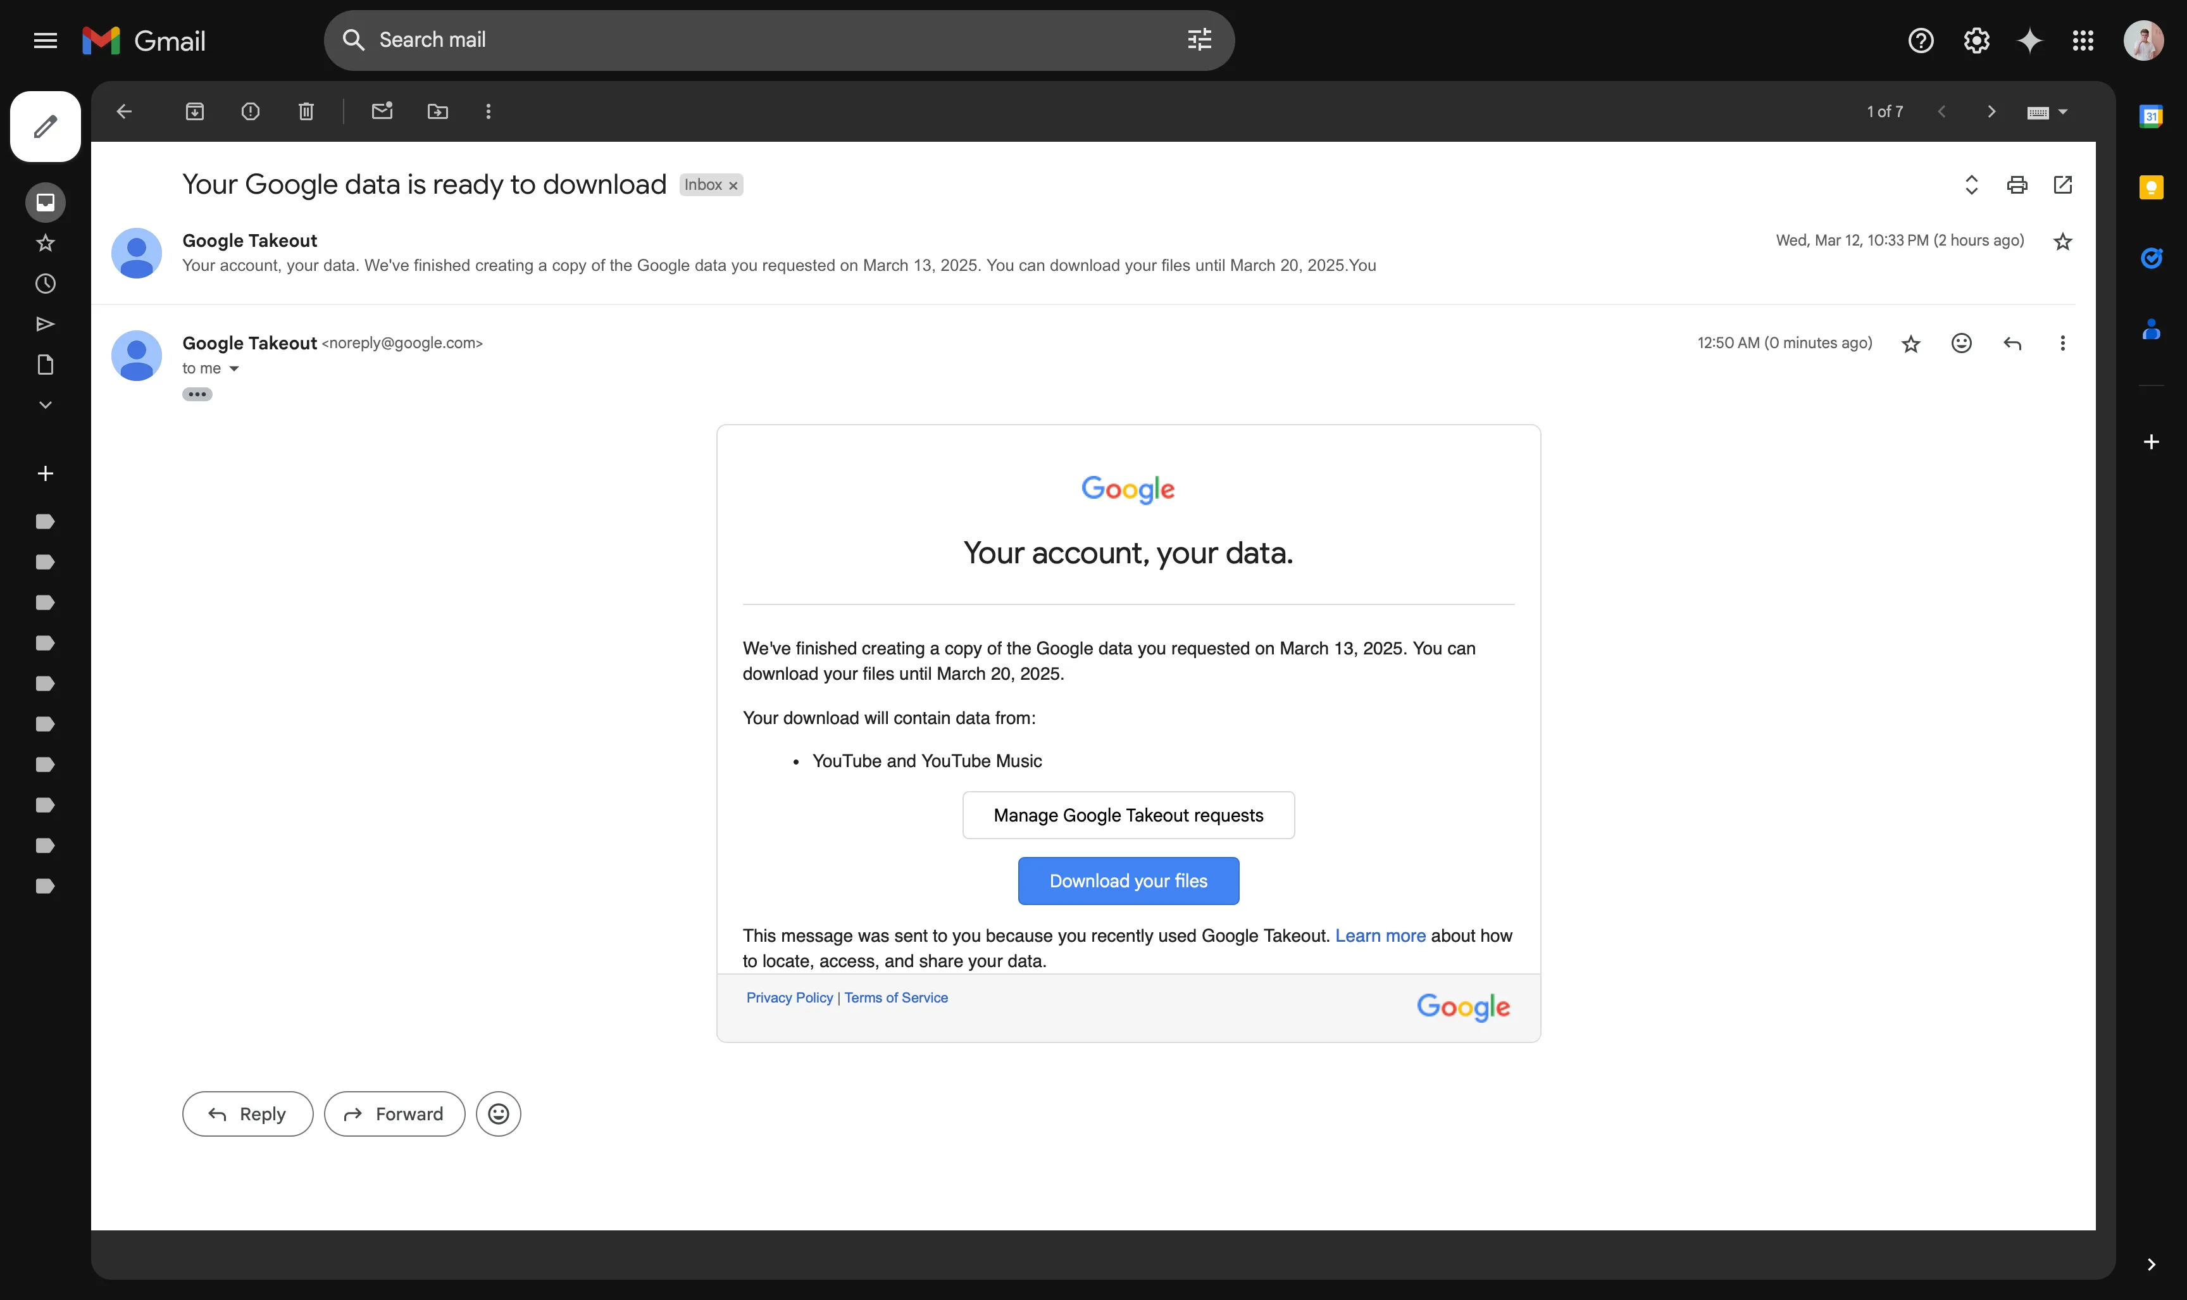Open Google account profile picture
Viewport: 2187px width, 1300px height.
coord(2143,41)
